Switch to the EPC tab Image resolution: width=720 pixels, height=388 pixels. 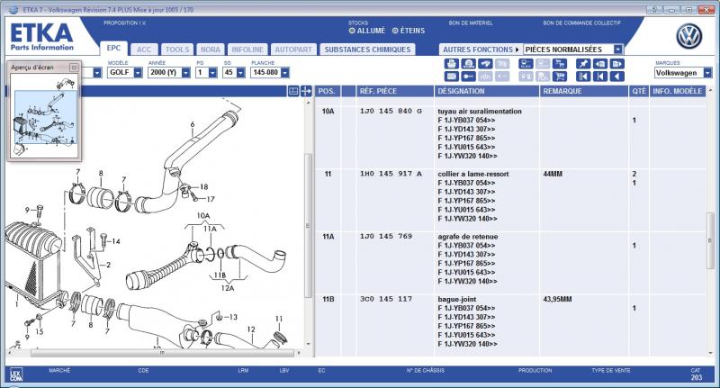113,49
